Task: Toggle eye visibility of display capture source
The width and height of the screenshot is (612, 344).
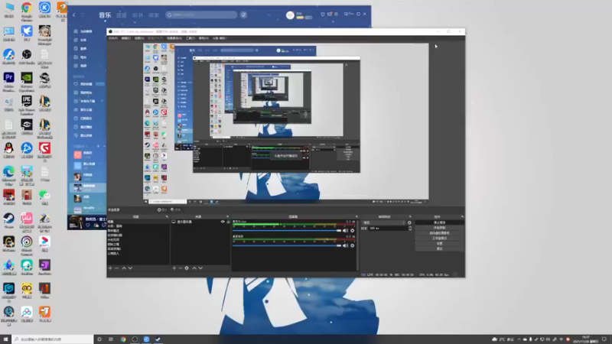Action: point(223,222)
